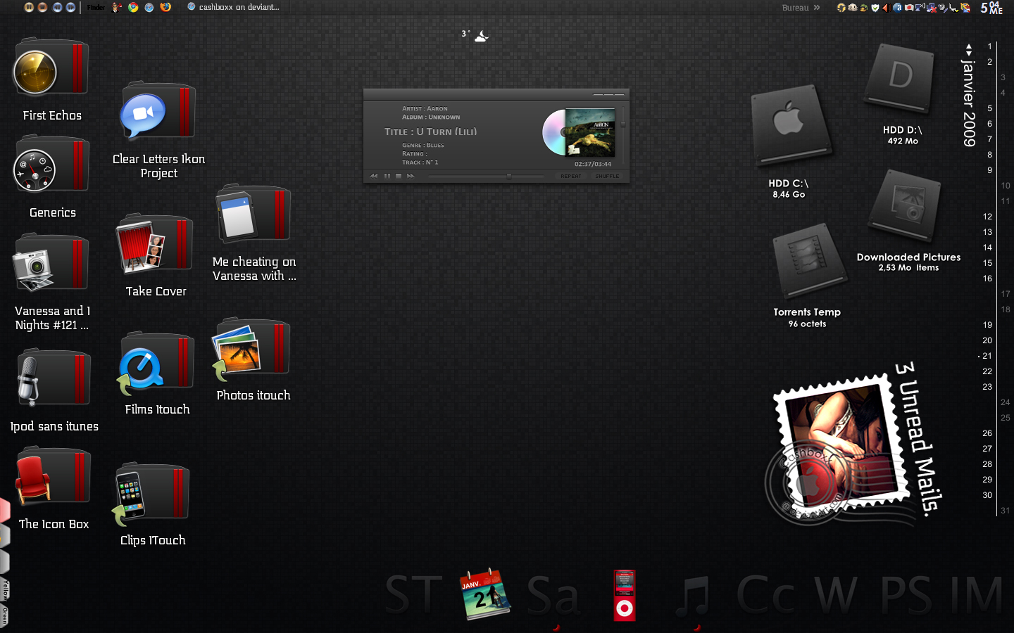Screen dimensions: 1014x633
Task: Open Firefox from the top bar
Action: tap(165, 7)
